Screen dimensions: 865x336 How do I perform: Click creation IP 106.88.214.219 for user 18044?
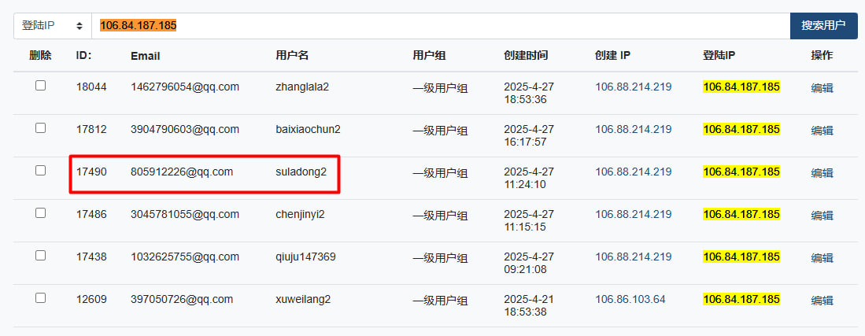(x=634, y=87)
